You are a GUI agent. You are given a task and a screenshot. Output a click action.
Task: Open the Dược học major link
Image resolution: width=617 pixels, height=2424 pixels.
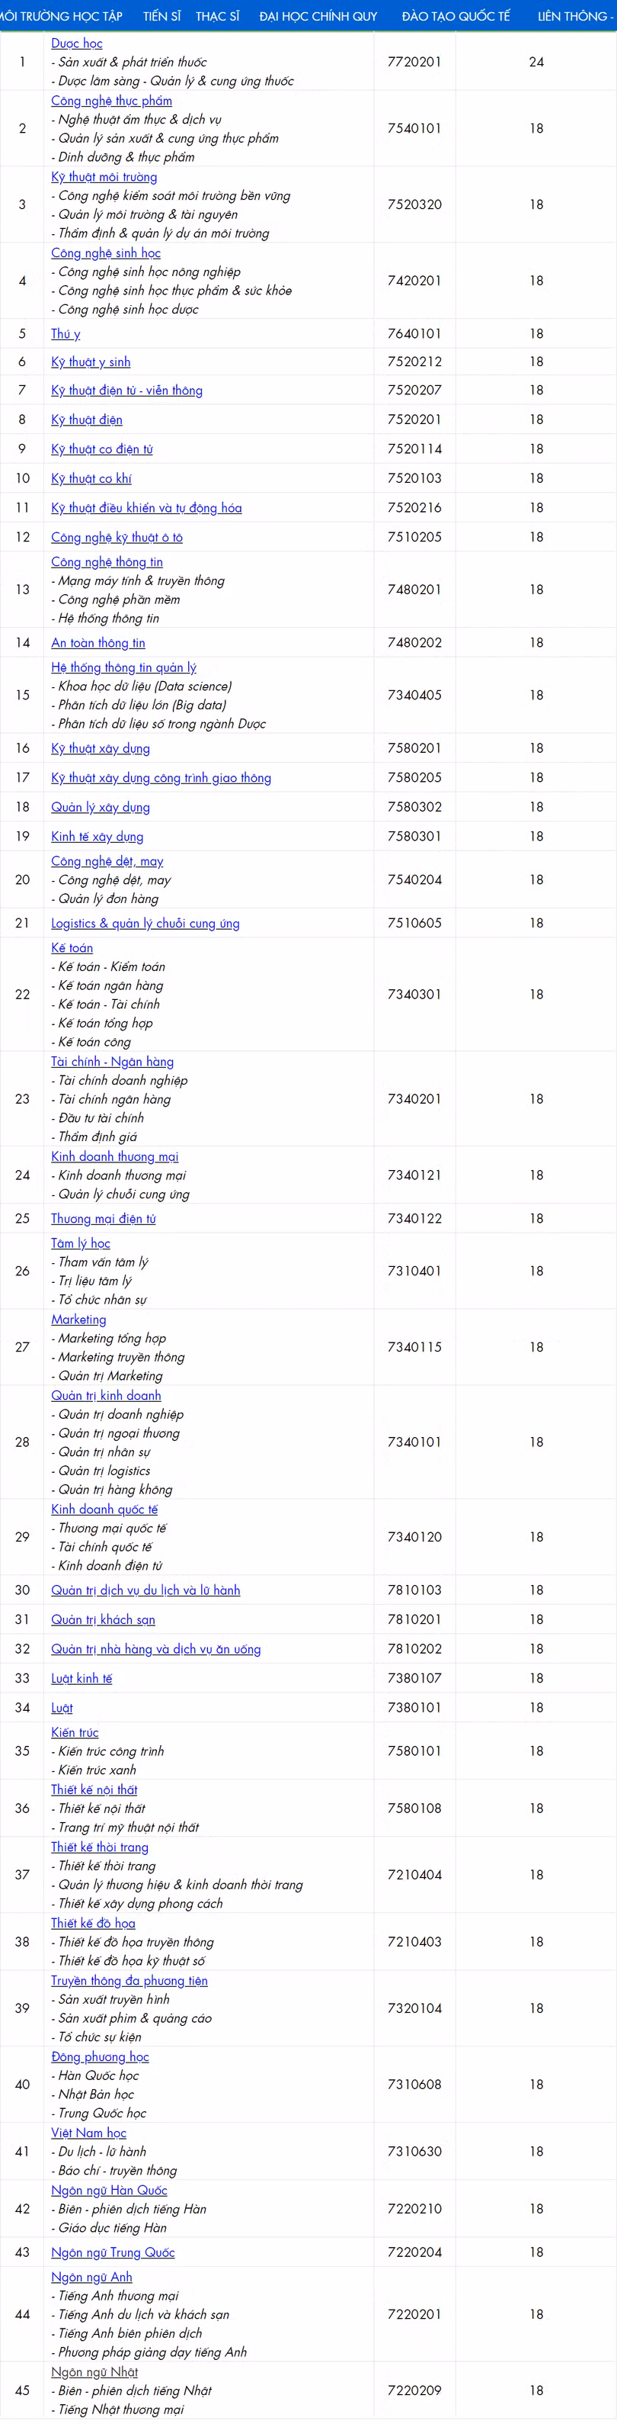click(x=77, y=43)
